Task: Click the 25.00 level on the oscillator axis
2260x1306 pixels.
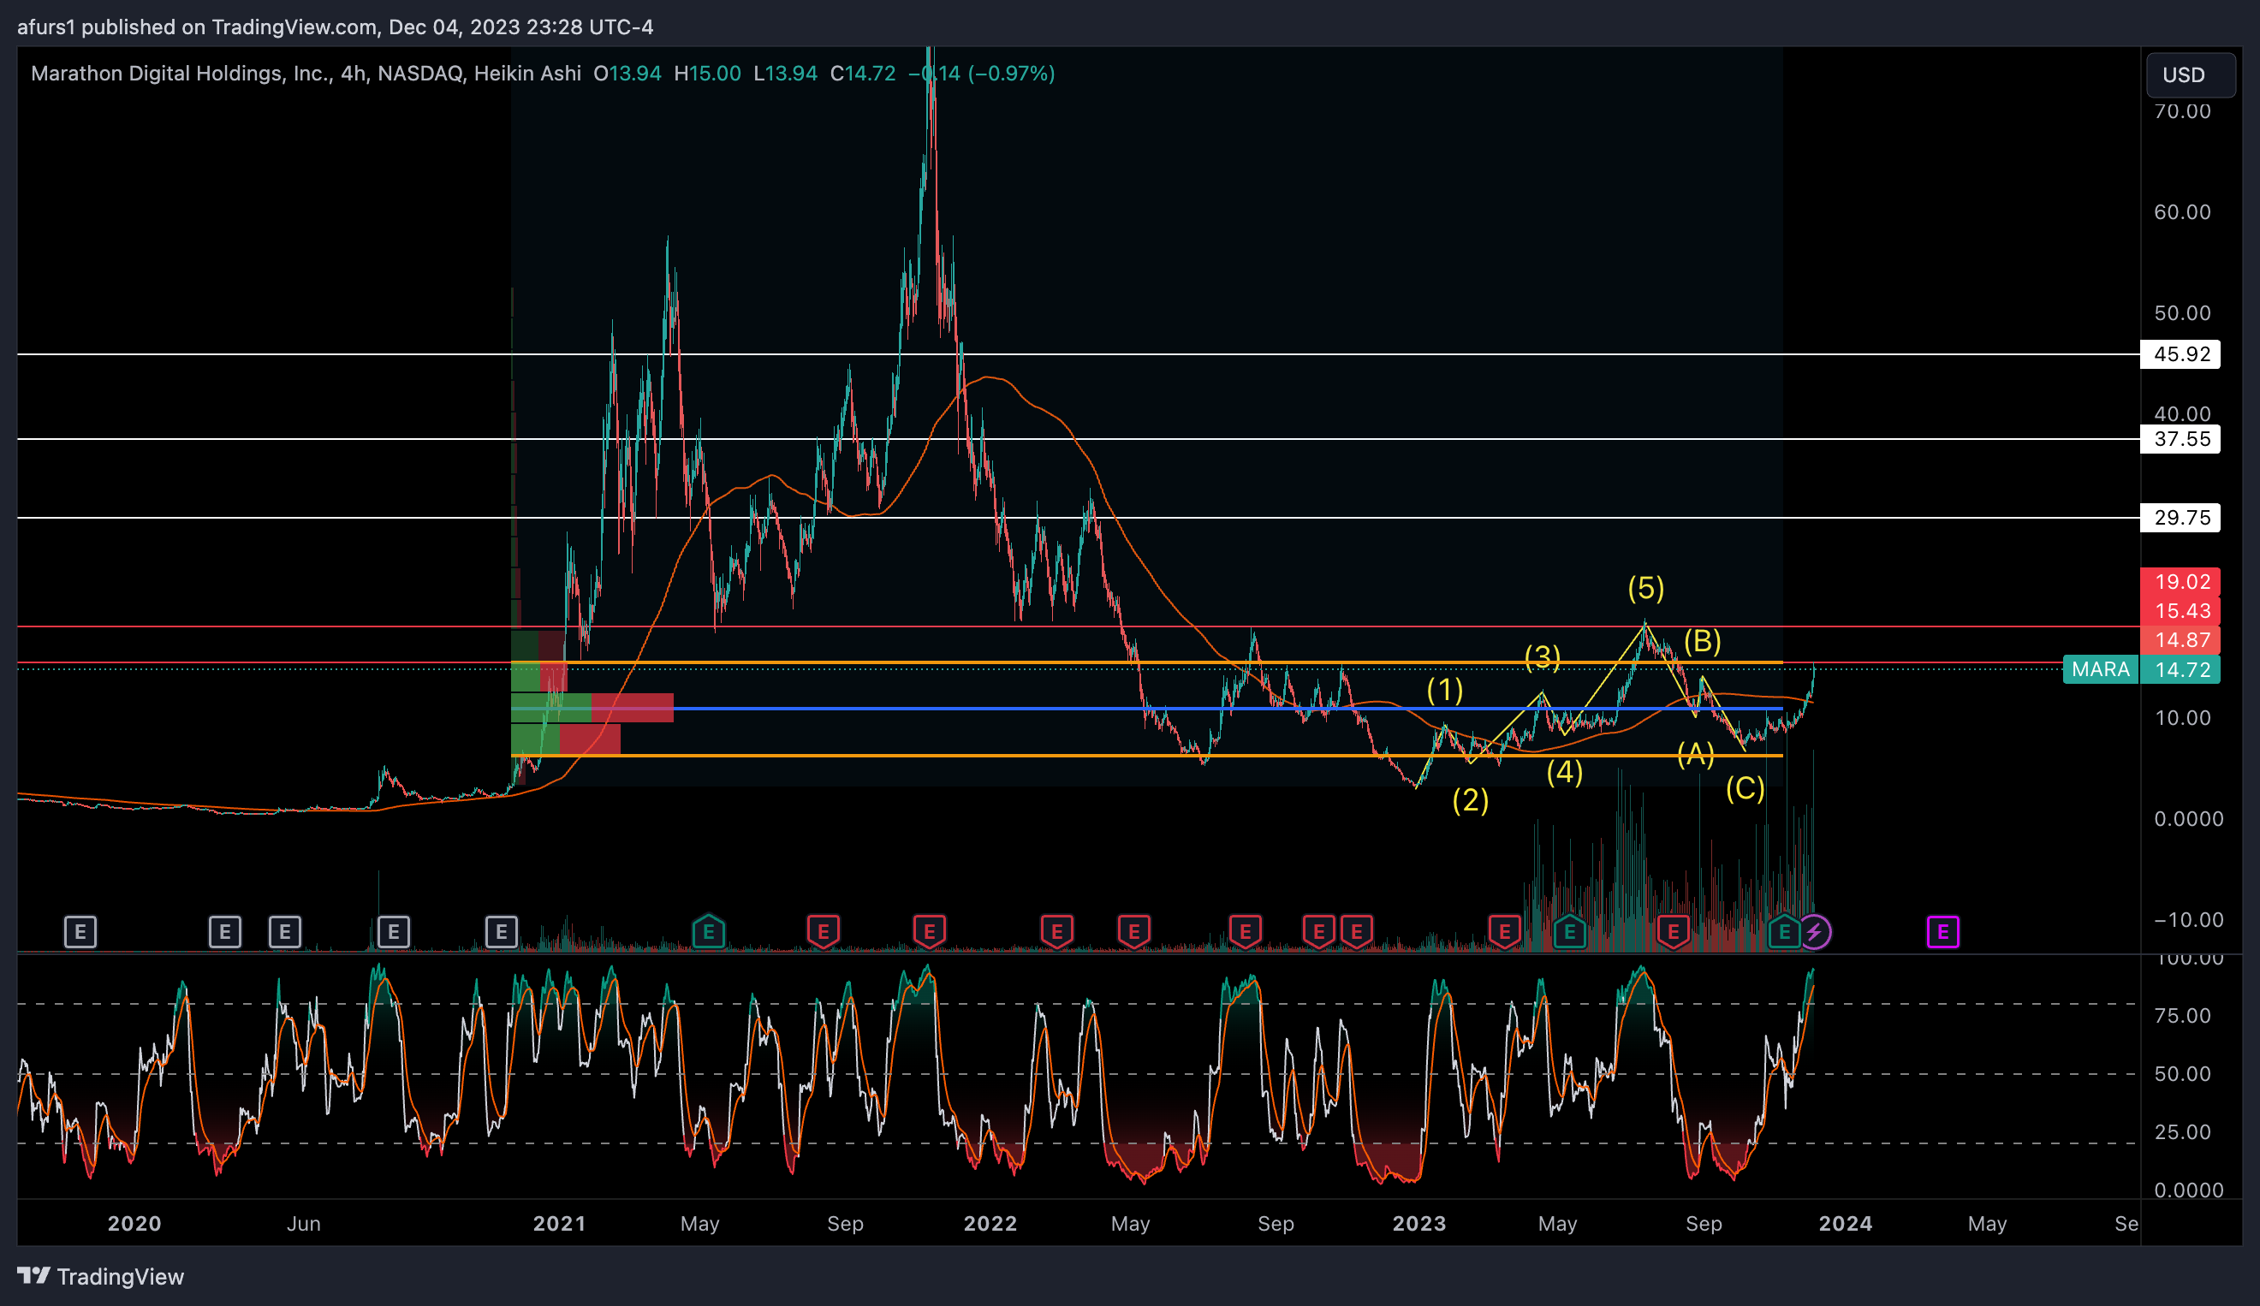Action: [x=2182, y=1132]
